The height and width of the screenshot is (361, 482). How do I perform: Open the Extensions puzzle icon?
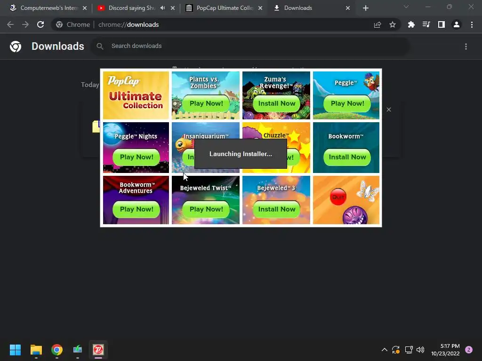click(x=411, y=24)
